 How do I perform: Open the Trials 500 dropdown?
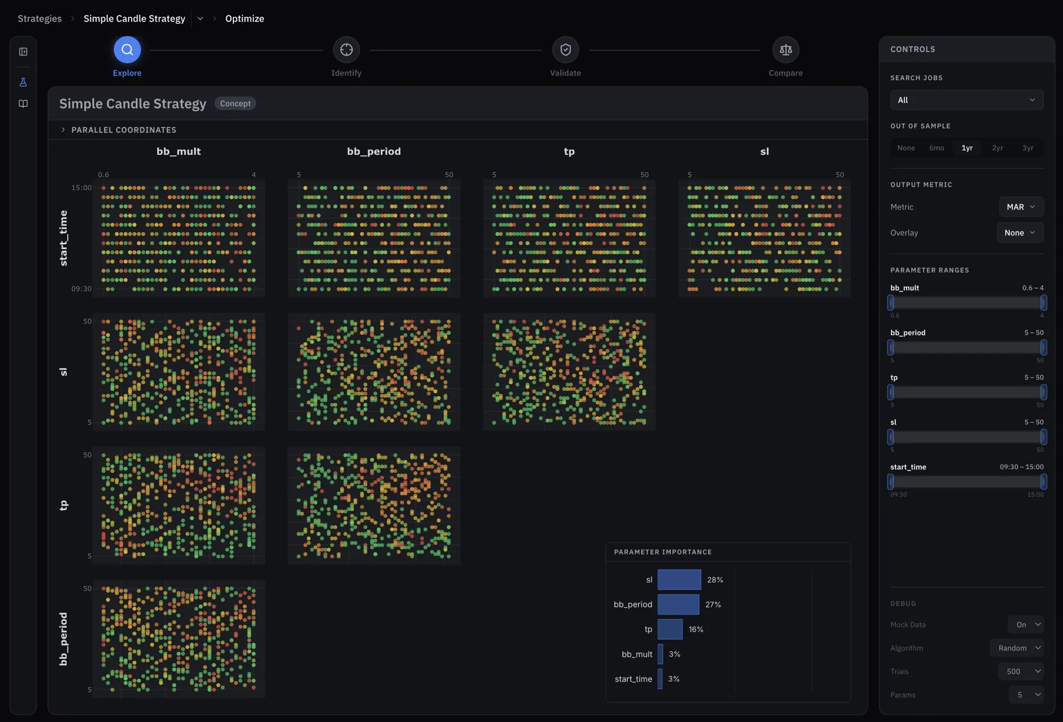[x=1020, y=671]
